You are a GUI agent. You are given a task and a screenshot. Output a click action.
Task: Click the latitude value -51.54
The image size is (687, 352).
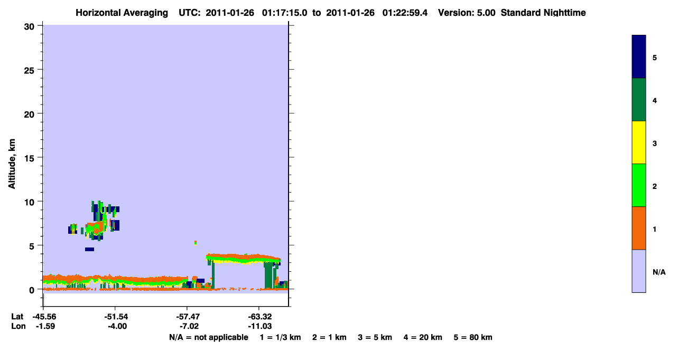pyautogui.click(x=116, y=317)
